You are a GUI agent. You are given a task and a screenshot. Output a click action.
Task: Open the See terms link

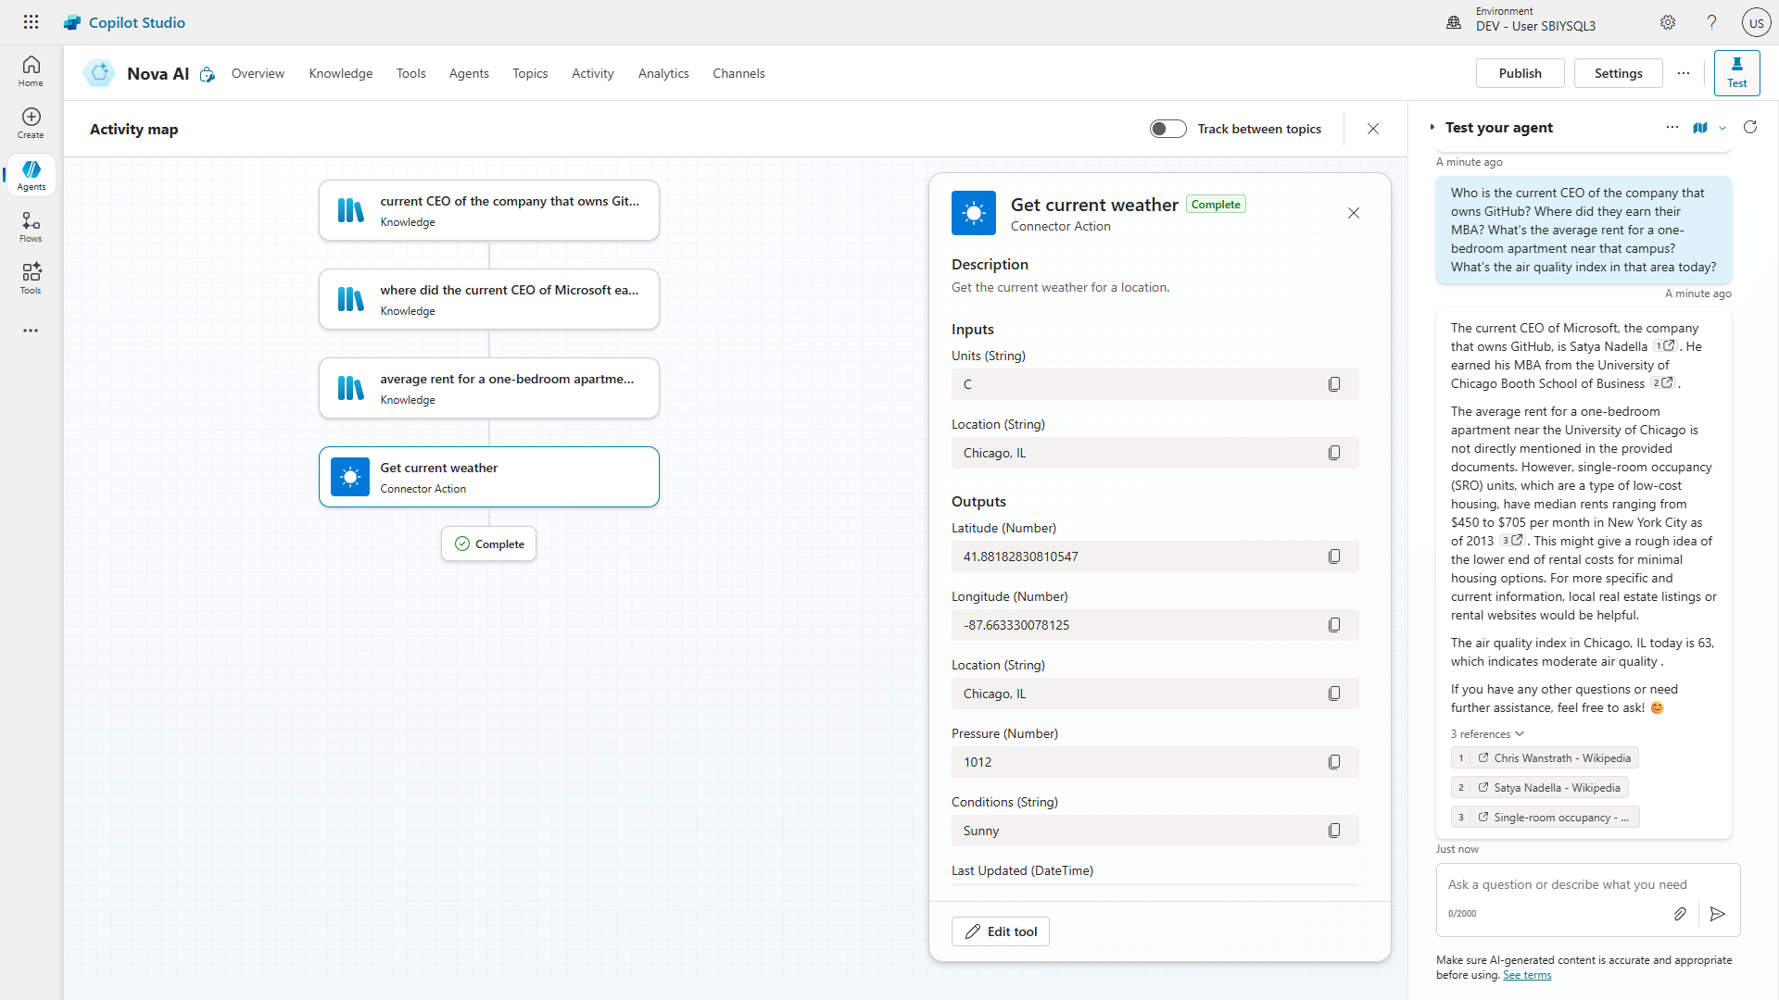(x=1526, y=975)
